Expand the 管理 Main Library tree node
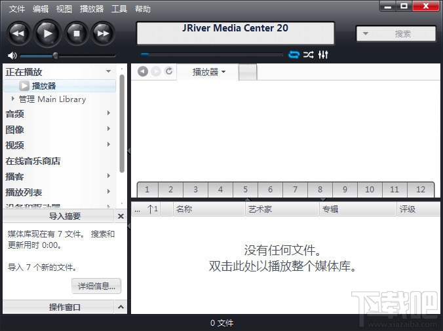The image size is (443, 331). point(12,98)
